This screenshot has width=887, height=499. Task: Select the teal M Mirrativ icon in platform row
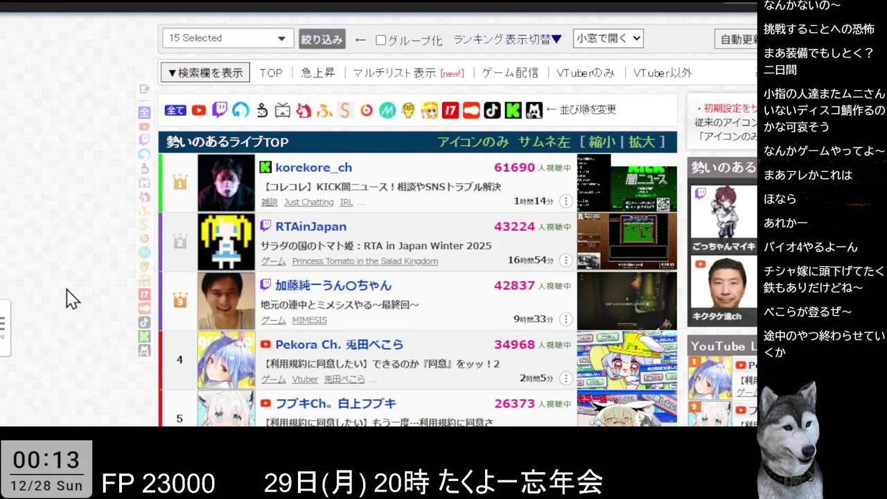[x=387, y=110]
